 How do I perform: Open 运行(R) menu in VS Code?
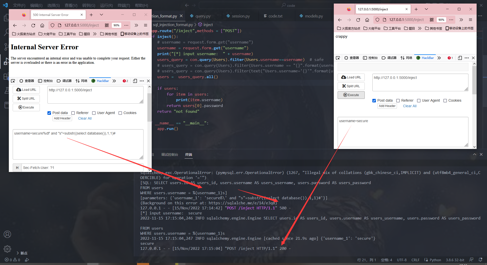point(106,5)
